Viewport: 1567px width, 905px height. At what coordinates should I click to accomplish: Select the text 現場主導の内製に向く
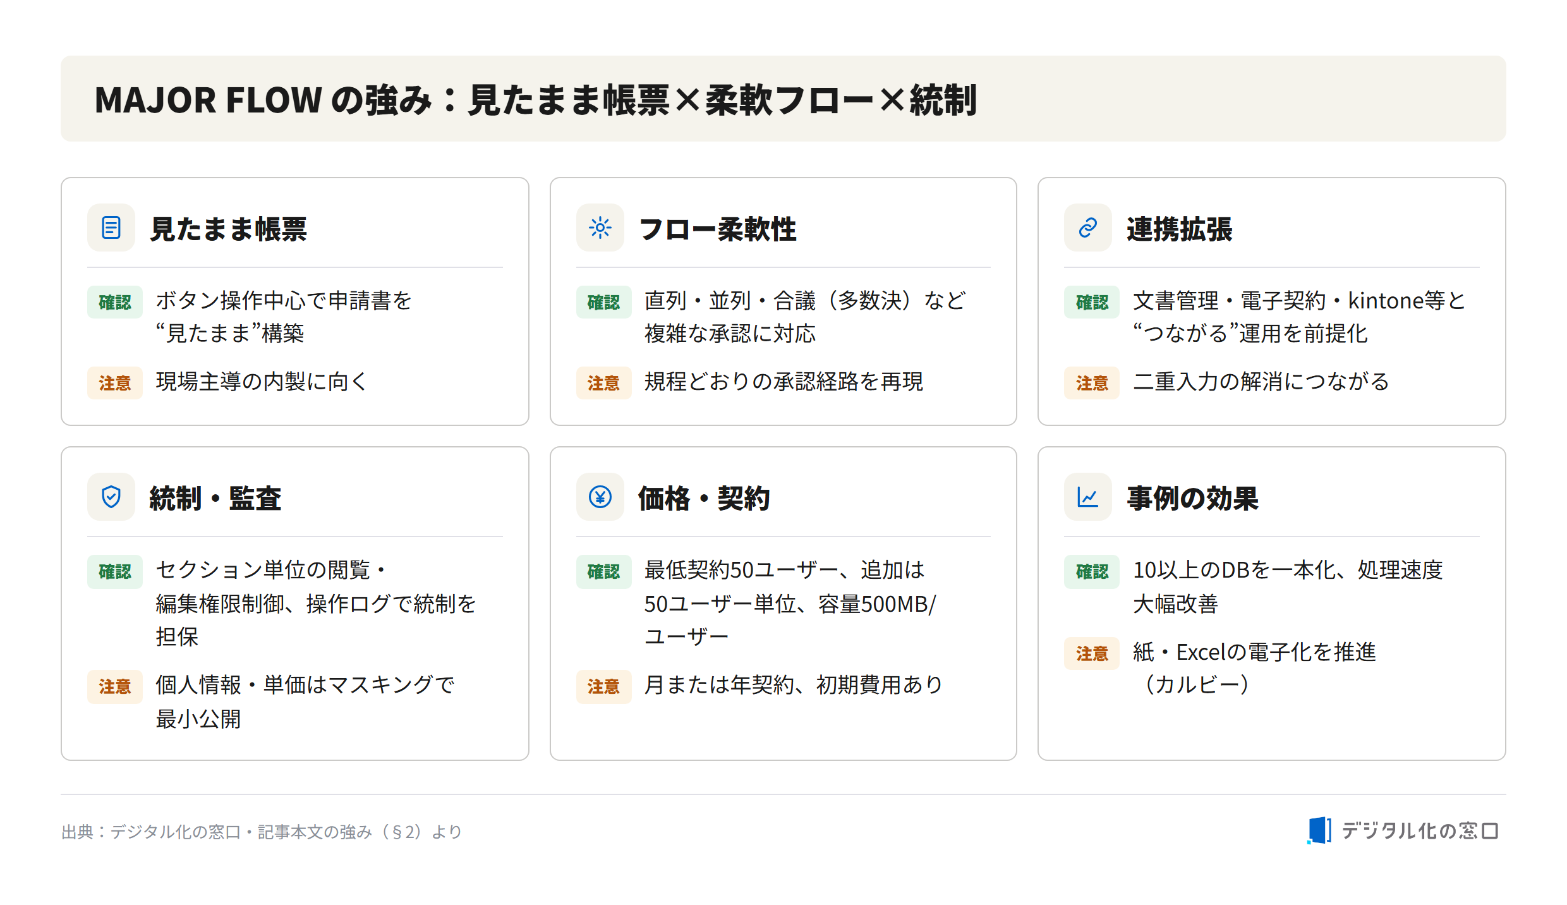point(262,382)
